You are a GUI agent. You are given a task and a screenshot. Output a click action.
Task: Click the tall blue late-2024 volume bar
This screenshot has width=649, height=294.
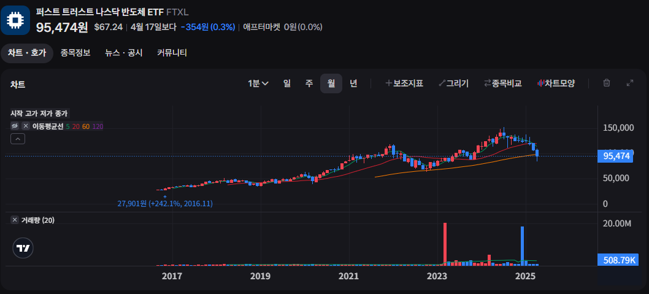click(523, 246)
